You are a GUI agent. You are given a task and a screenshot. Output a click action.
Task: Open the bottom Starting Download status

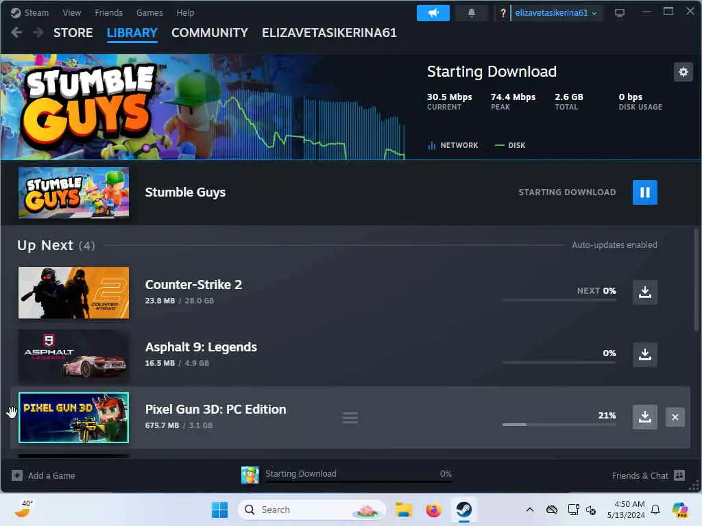coord(347,475)
